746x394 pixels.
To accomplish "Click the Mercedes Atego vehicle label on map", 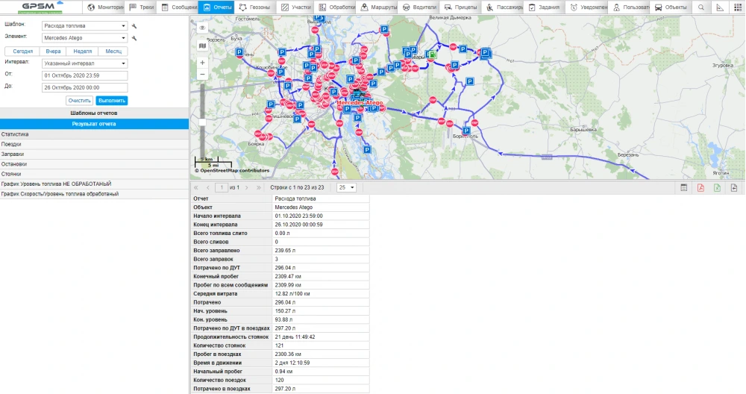I will [360, 102].
